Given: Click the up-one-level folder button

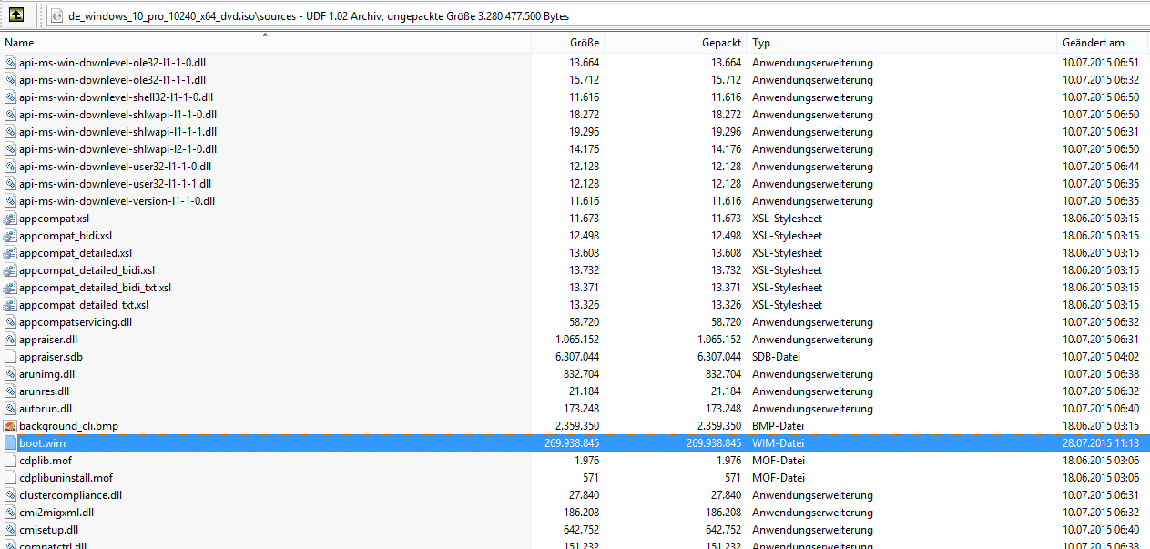Looking at the screenshot, I should [x=15, y=15].
